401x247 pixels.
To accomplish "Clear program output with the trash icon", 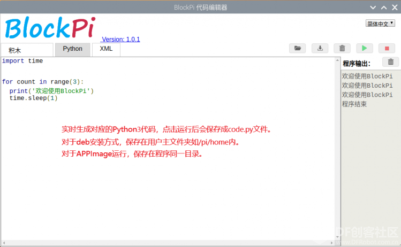I will pyautogui.click(x=390, y=62).
